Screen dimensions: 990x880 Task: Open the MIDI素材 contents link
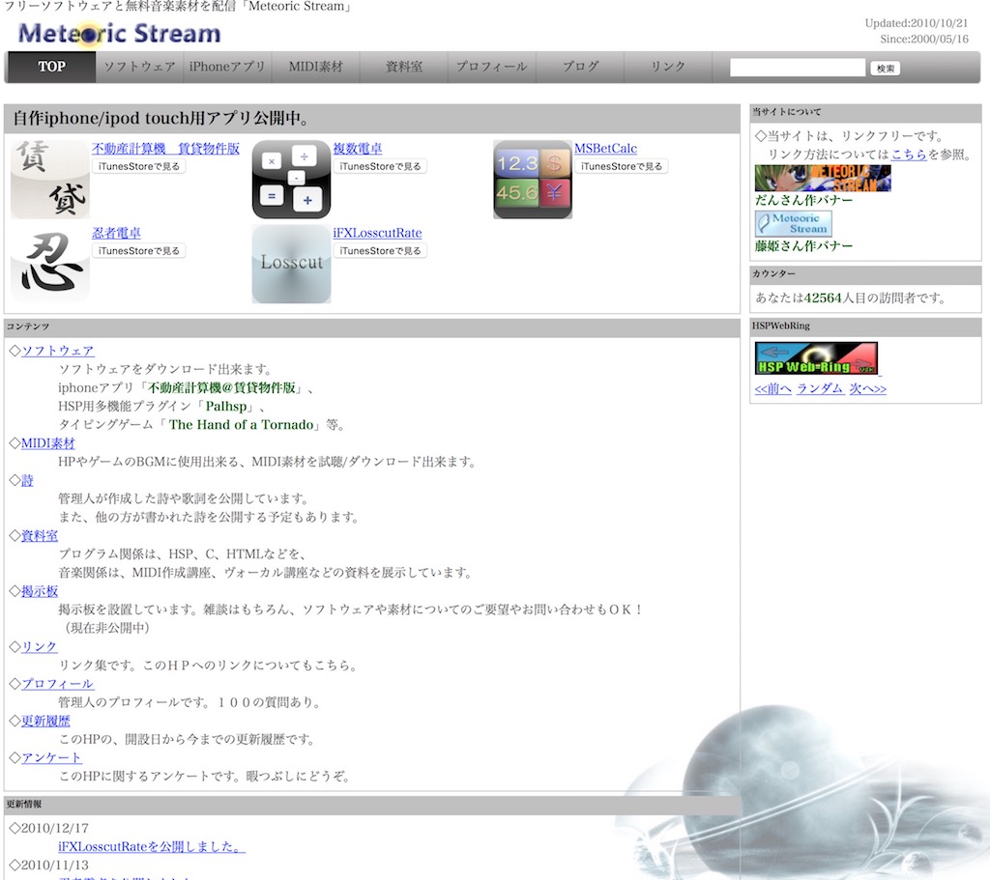pos(48,443)
